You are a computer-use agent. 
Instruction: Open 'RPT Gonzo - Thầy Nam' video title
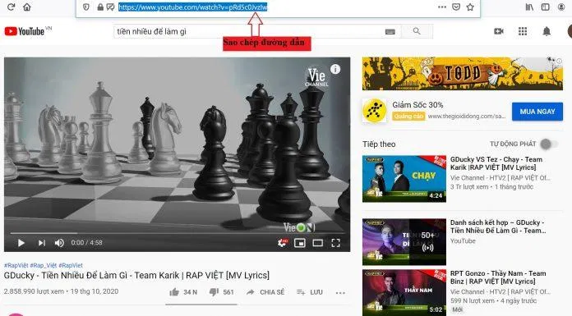[x=498, y=277]
